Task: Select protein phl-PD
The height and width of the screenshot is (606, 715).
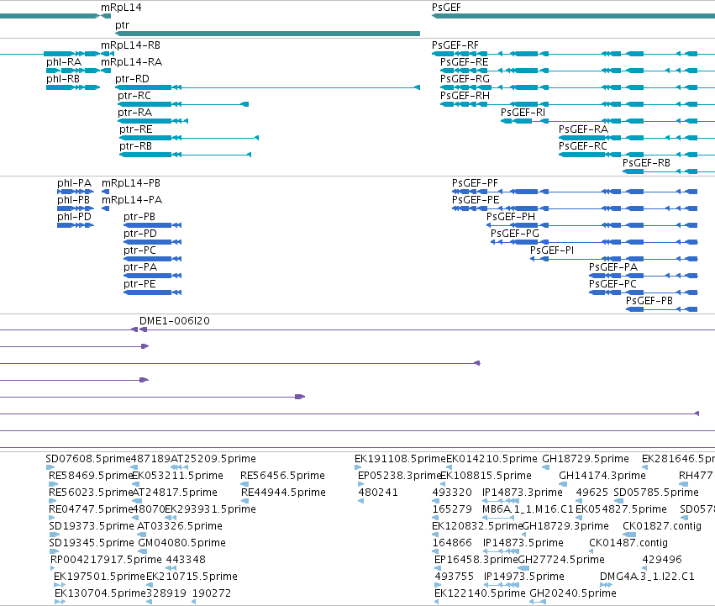Action: pyautogui.click(x=76, y=225)
